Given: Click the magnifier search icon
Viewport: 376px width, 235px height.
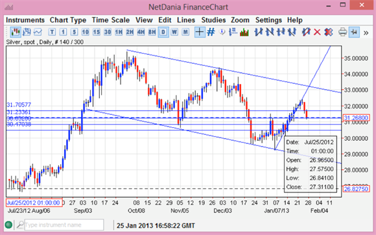Looking at the screenshot, I should pyautogui.click(x=20, y=225).
